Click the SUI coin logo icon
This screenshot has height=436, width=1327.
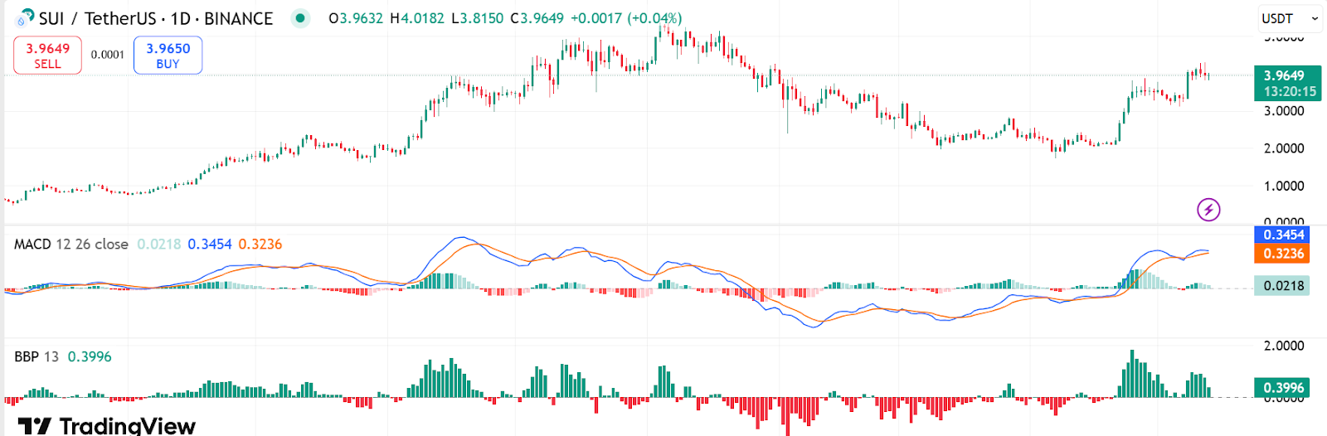26,17
